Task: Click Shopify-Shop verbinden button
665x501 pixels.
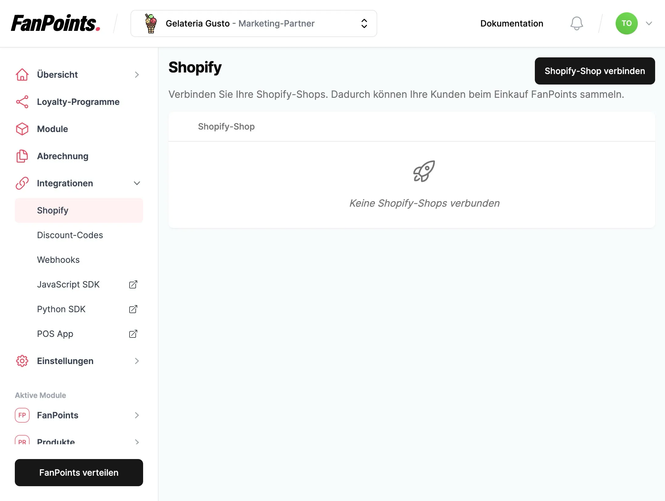Action: [595, 71]
